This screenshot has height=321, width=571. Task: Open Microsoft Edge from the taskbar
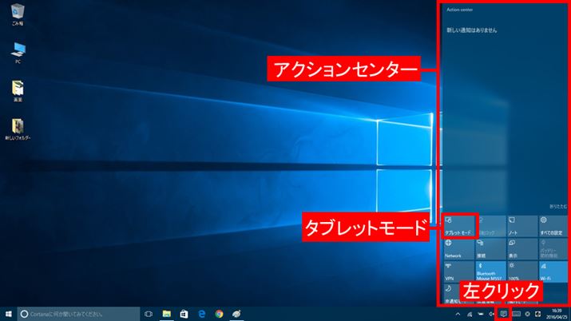click(201, 314)
